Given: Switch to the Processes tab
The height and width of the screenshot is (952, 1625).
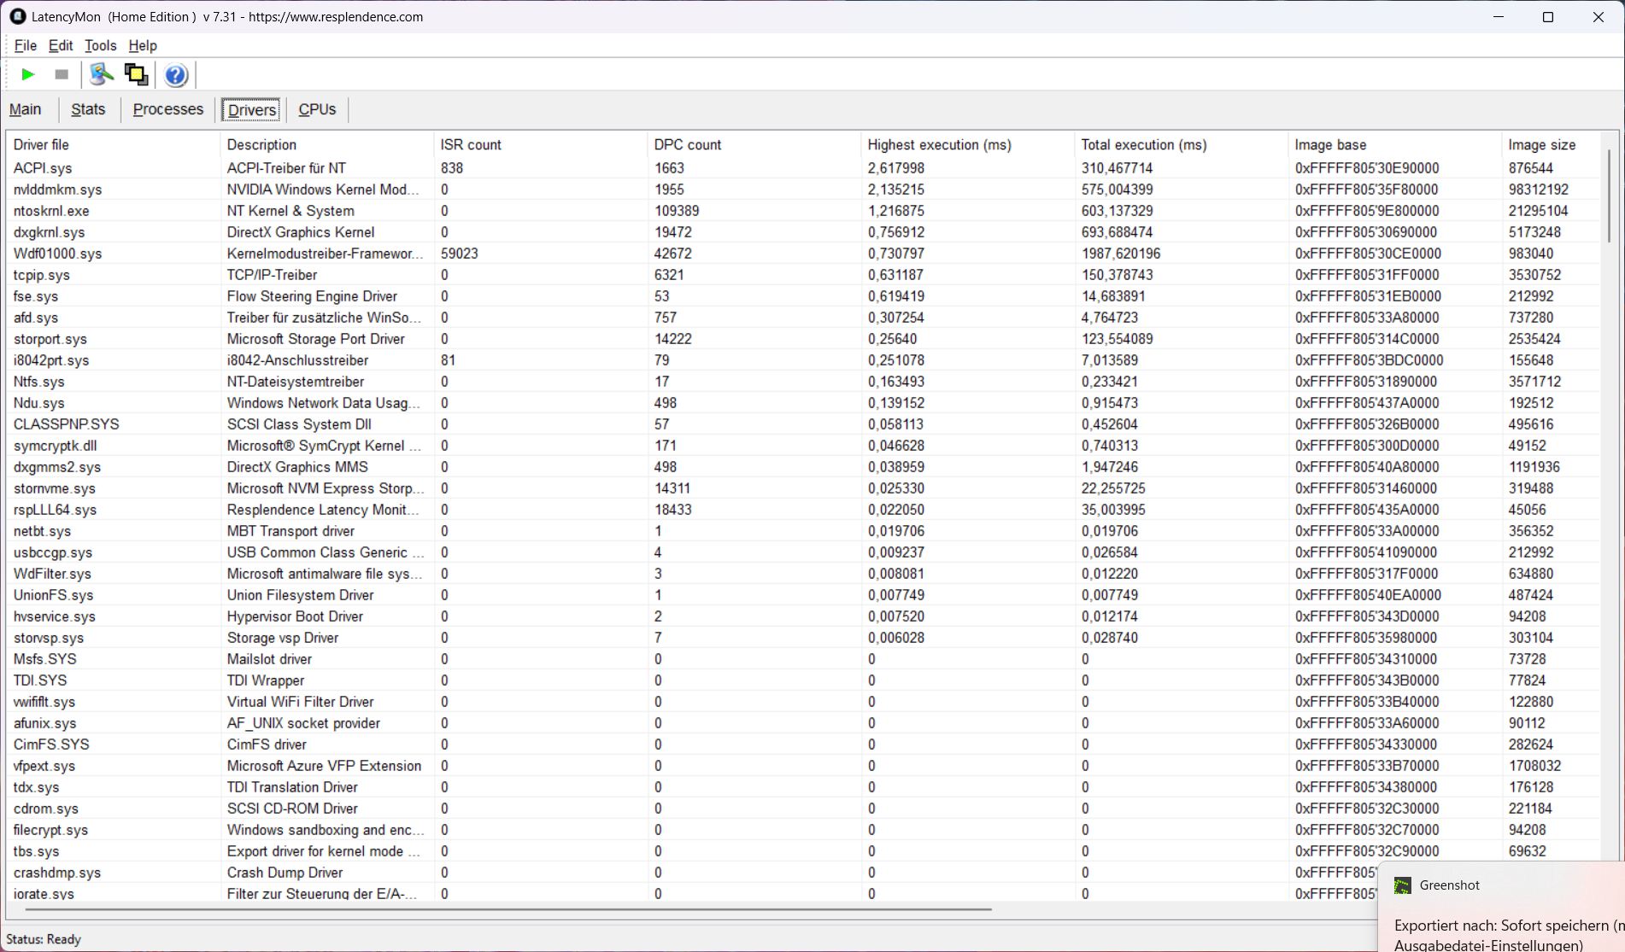Looking at the screenshot, I should [x=167, y=109].
